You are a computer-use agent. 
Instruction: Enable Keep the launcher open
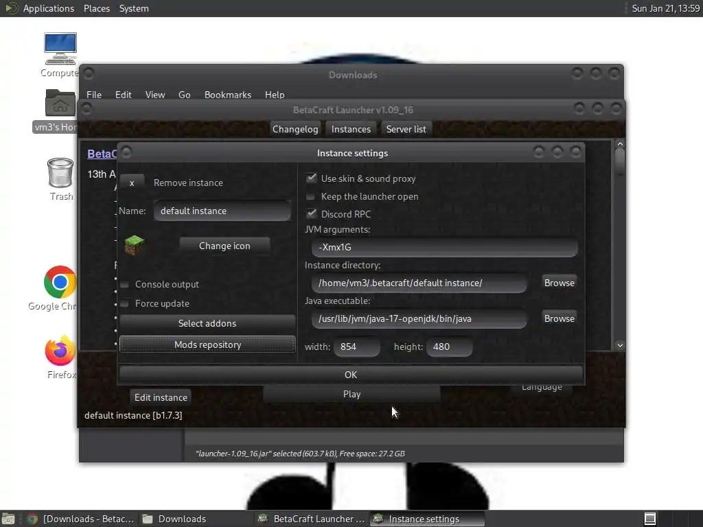click(x=310, y=196)
